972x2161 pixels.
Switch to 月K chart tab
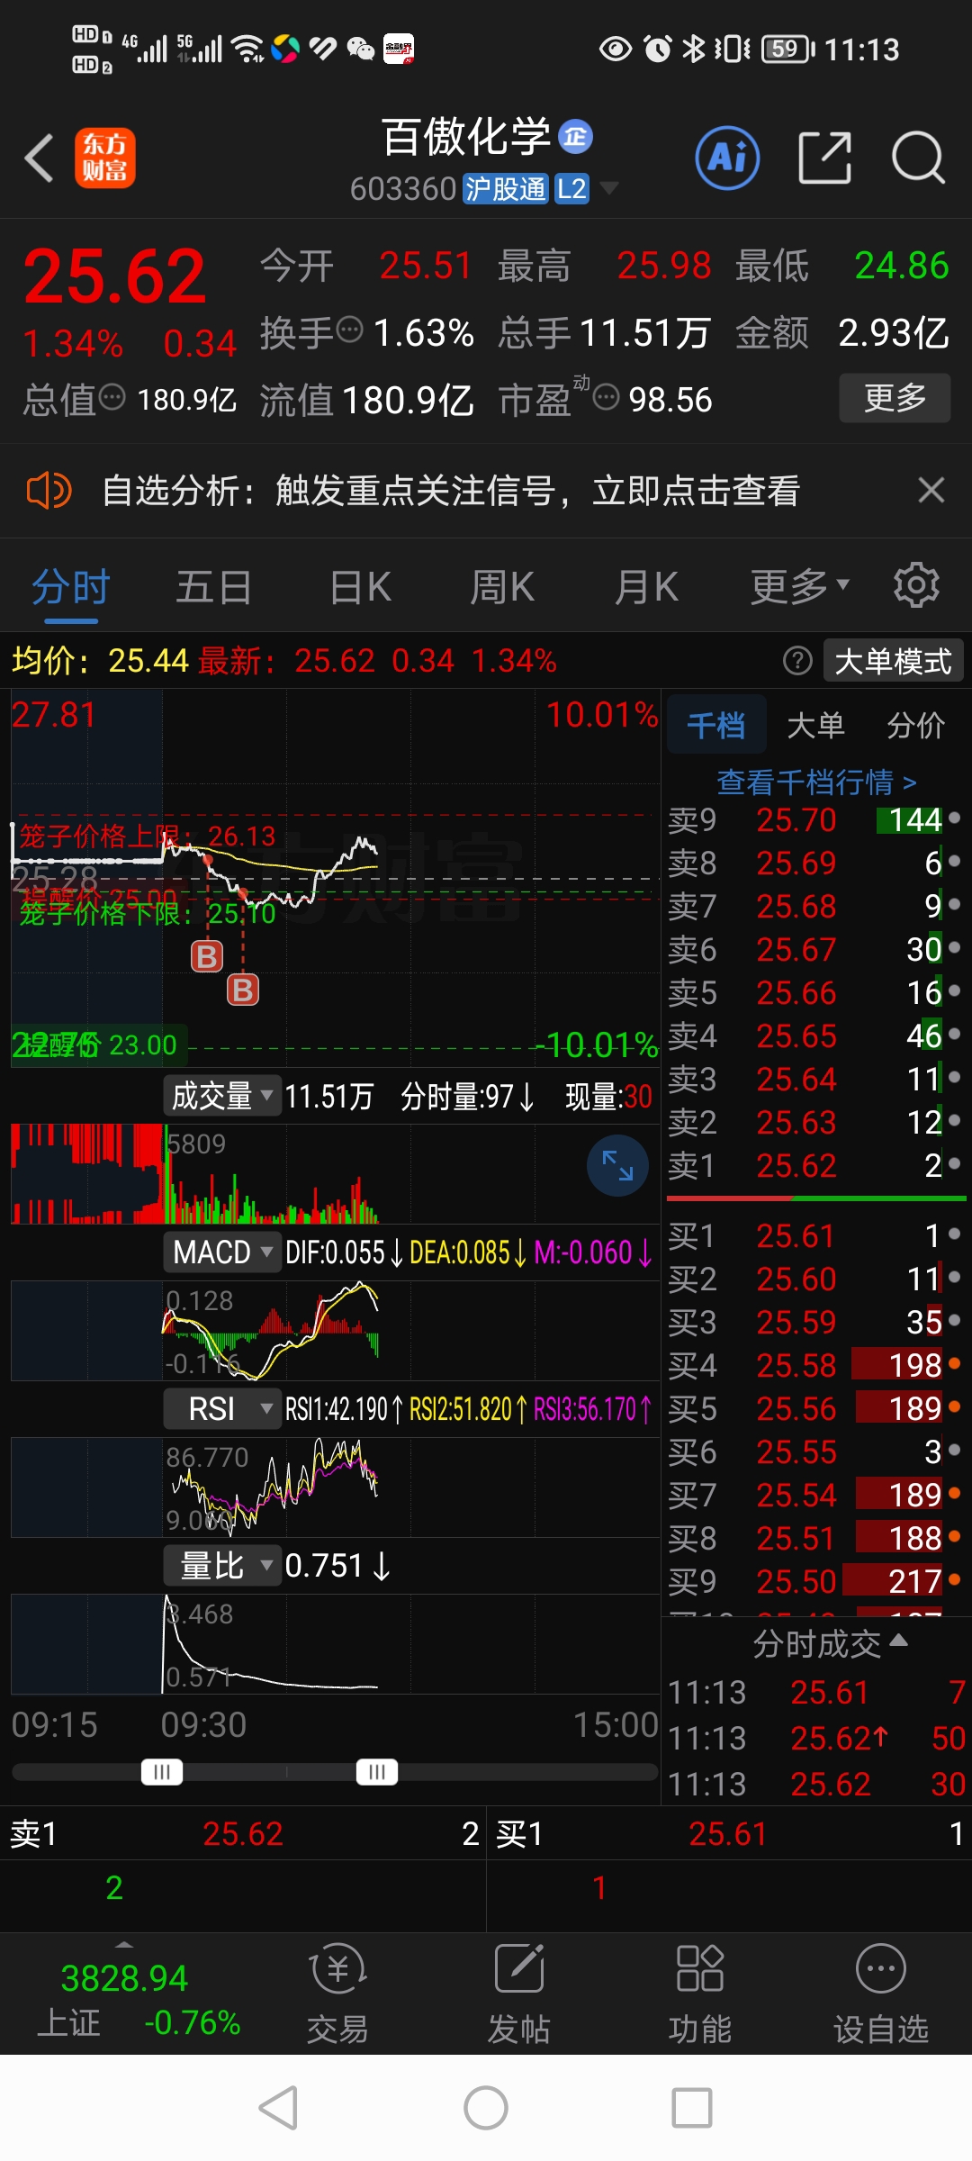coord(646,587)
